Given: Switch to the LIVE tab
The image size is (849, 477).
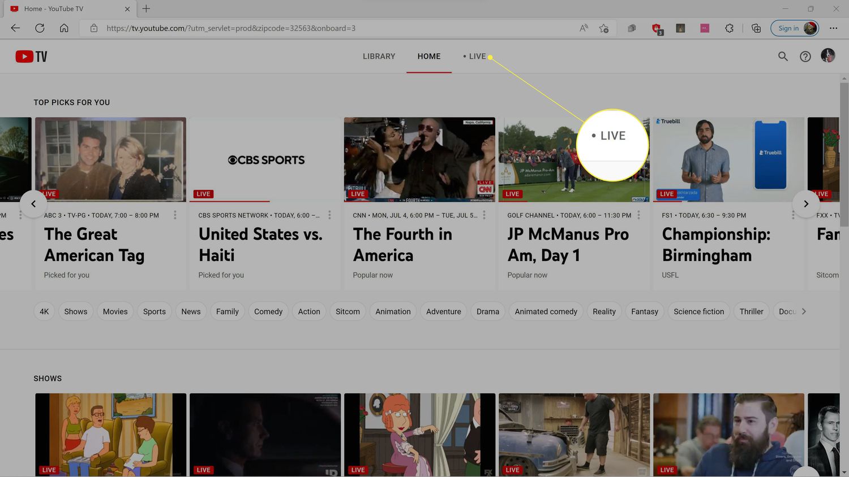Looking at the screenshot, I should coord(474,57).
